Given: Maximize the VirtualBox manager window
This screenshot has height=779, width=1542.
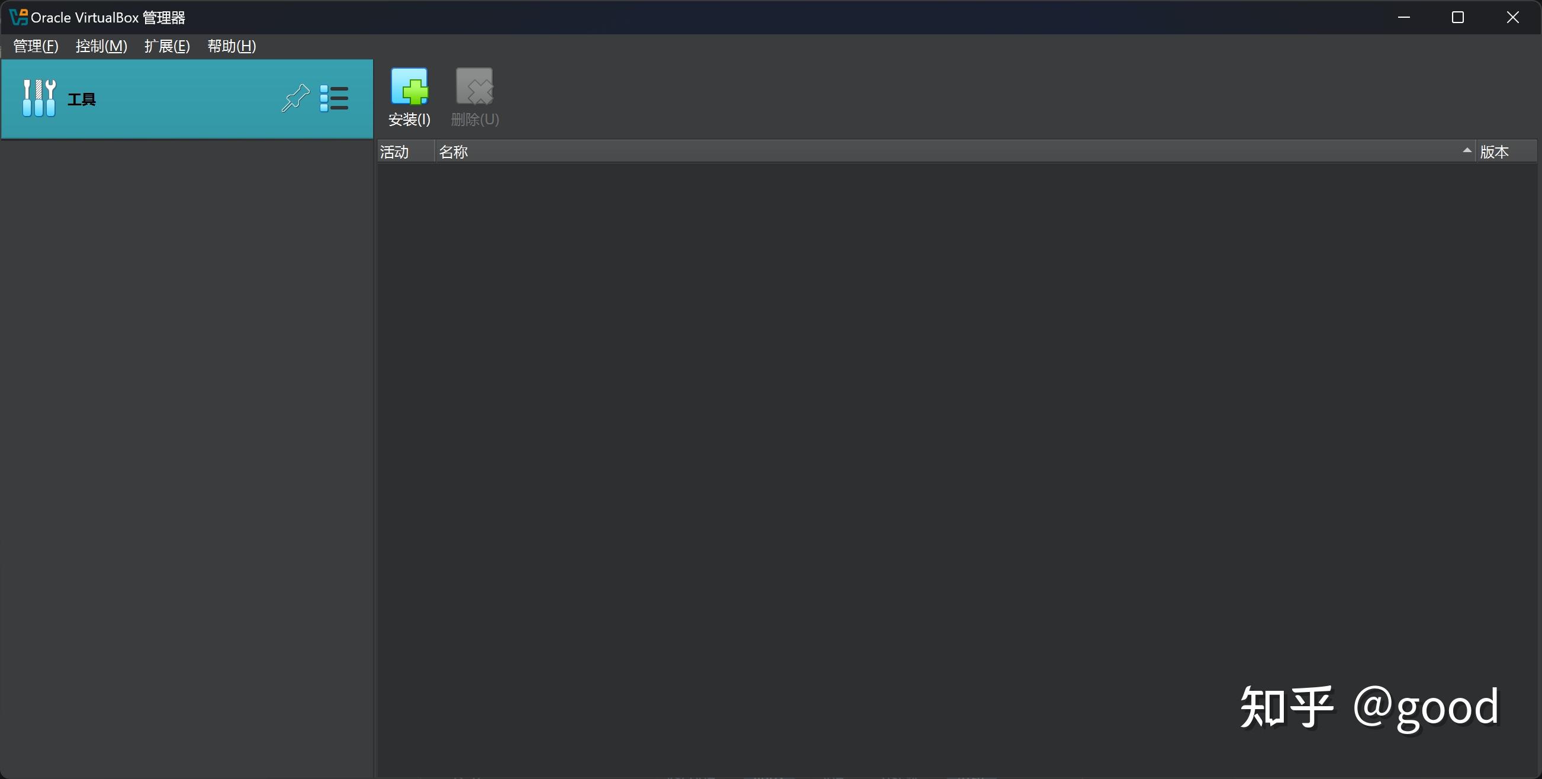Looking at the screenshot, I should (1458, 17).
